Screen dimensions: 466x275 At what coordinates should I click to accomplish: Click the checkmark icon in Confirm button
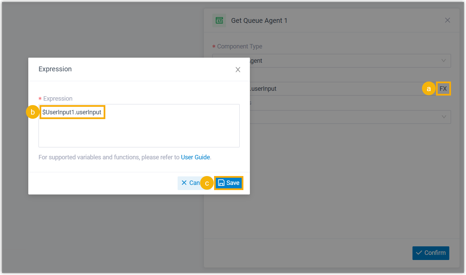tap(419, 253)
